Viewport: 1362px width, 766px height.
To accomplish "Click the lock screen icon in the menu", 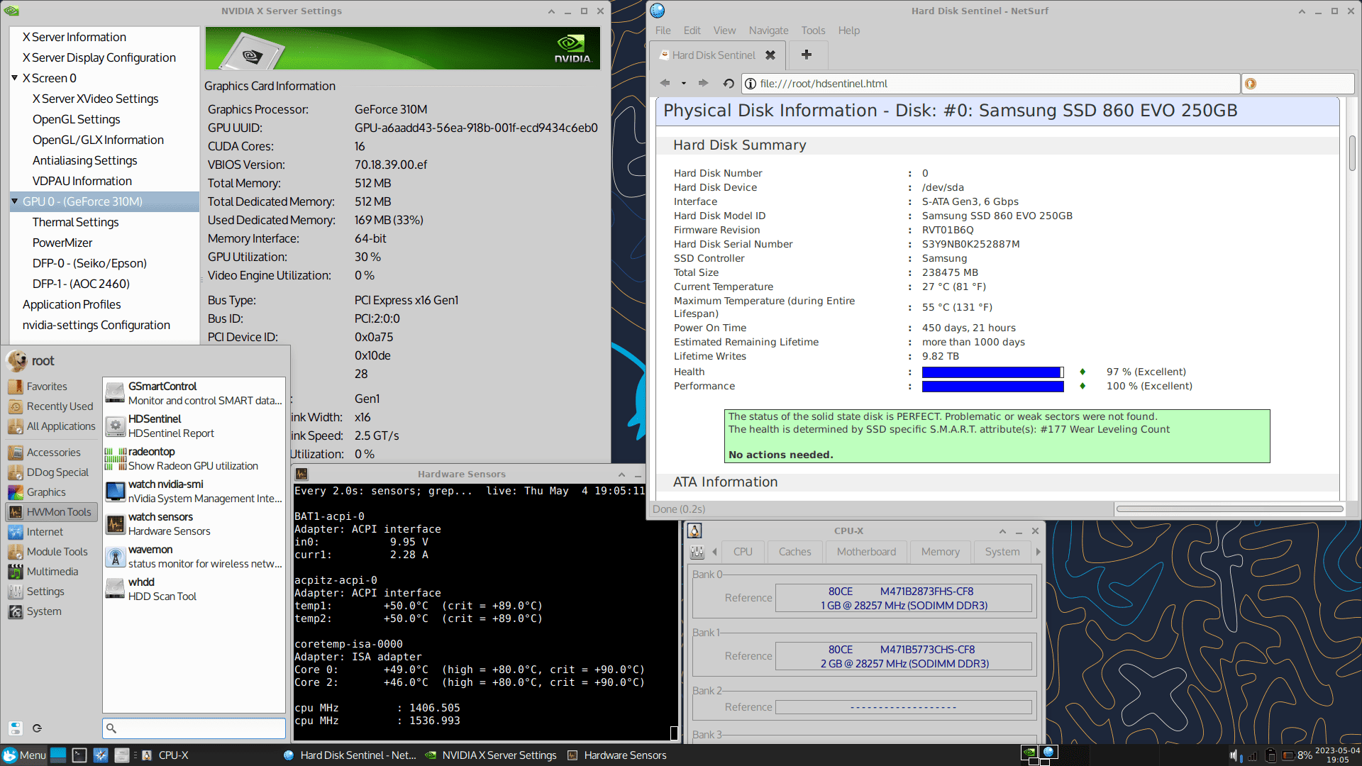I will [16, 728].
